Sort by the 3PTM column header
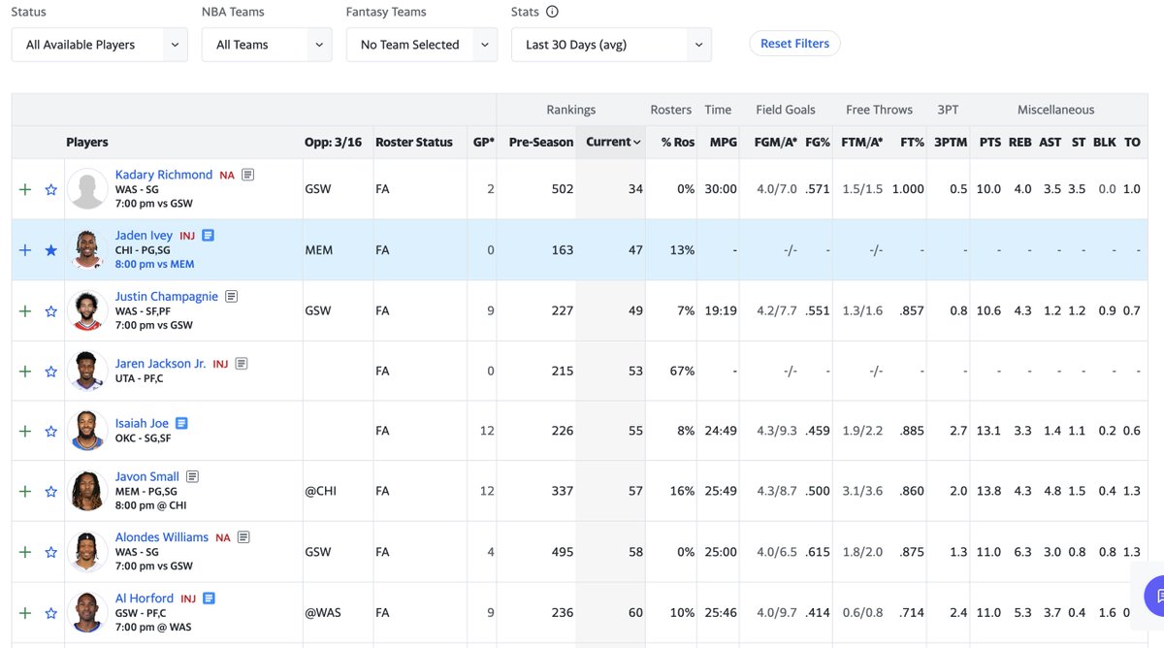The image size is (1164, 648). [951, 142]
